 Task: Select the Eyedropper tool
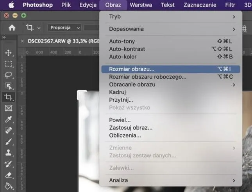[8, 119]
